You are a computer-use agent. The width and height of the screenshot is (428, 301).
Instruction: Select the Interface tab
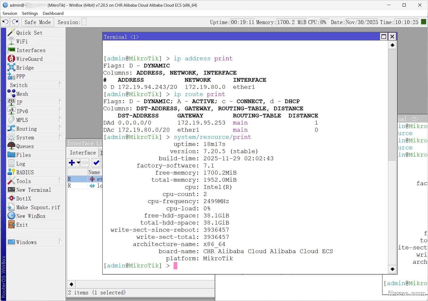(83, 153)
